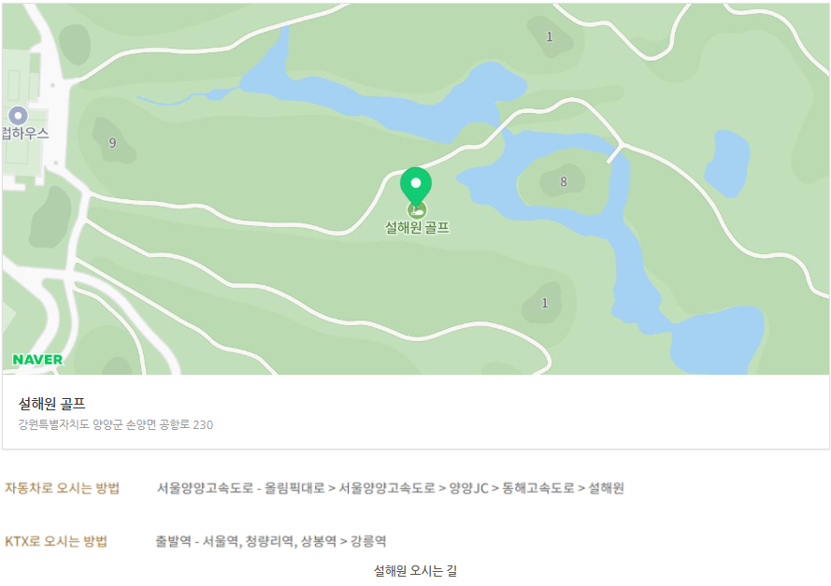Click the 설해원 골프 map label
Image resolution: width=831 pixels, height=586 pixels.
[x=417, y=227]
